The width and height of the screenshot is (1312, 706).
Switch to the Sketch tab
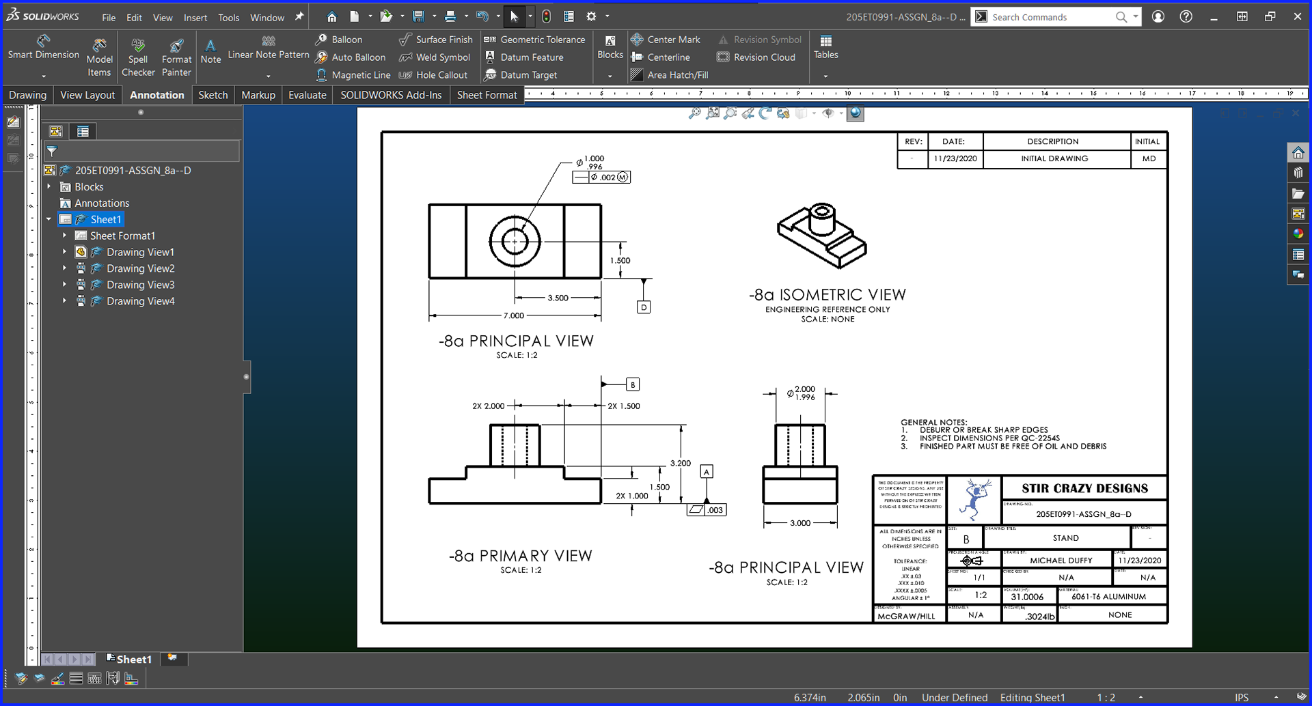point(213,95)
